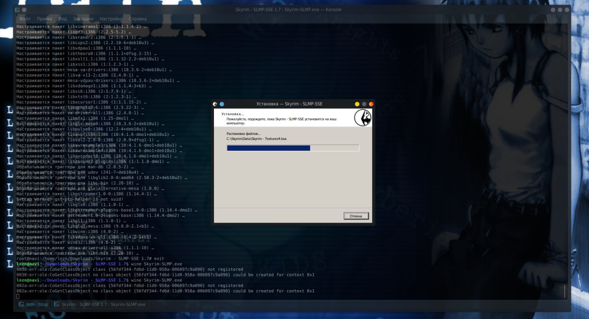
Task: Click the 'Установка...' heading in installer
Action: [x=233, y=113]
